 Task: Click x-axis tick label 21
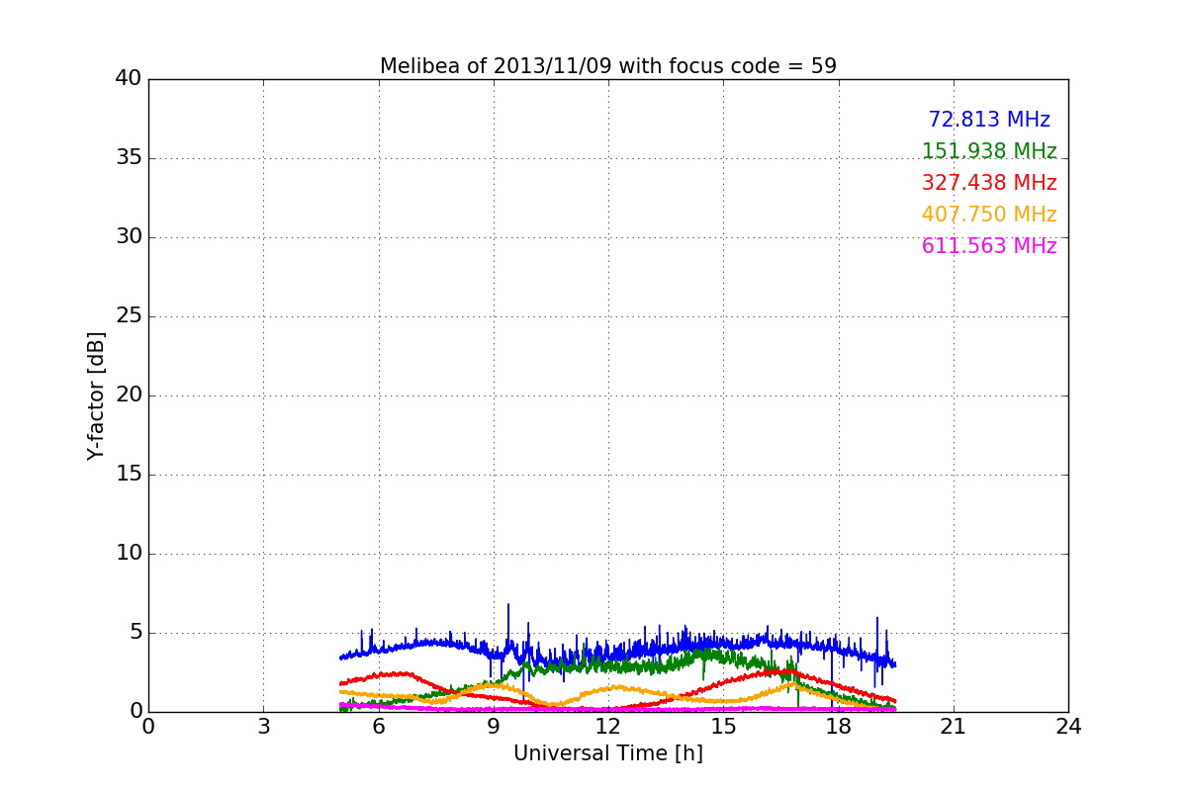pos(954,727)
